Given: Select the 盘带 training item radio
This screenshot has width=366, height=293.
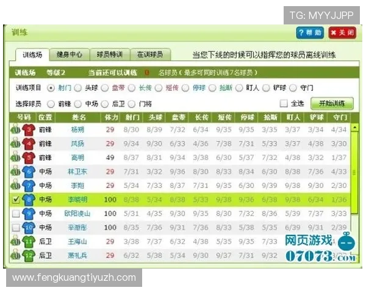Looking at the screenshot, I should pyautogui.click(x=104, y=88).
